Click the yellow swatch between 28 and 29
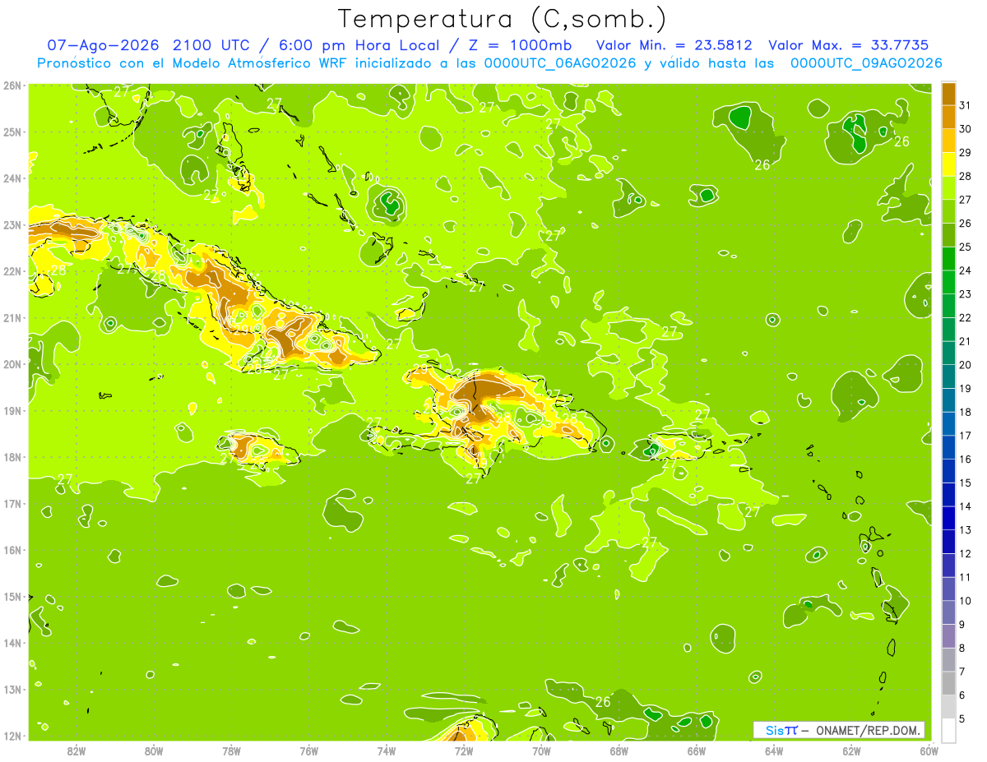 948,164
